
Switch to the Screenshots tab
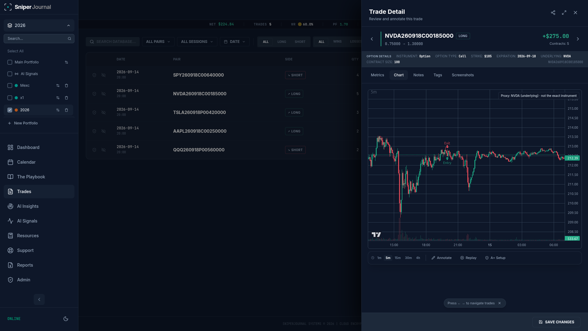click(463, 75)
